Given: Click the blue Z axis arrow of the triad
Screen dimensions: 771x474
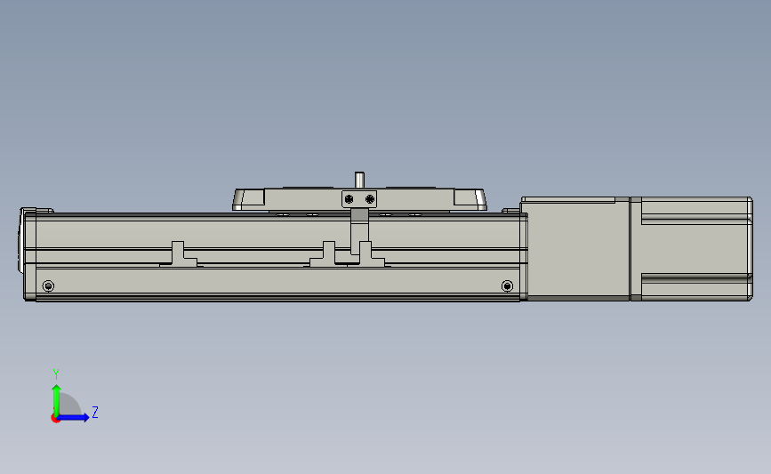Looking at the screenshot, I should point(74,417).
